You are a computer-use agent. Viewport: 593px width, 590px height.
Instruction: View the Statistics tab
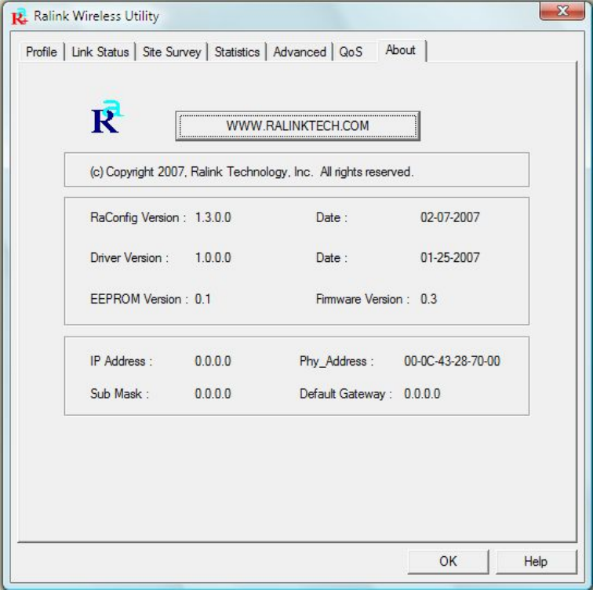tap(237, 52)
